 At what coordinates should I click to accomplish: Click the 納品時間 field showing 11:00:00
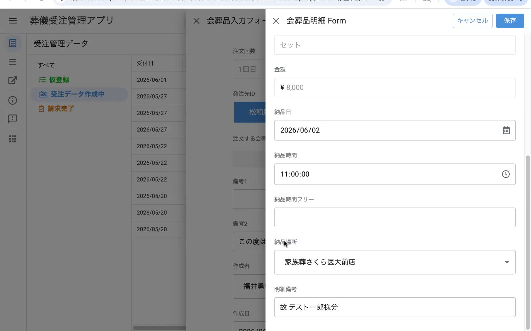click(x=395, y=174)
